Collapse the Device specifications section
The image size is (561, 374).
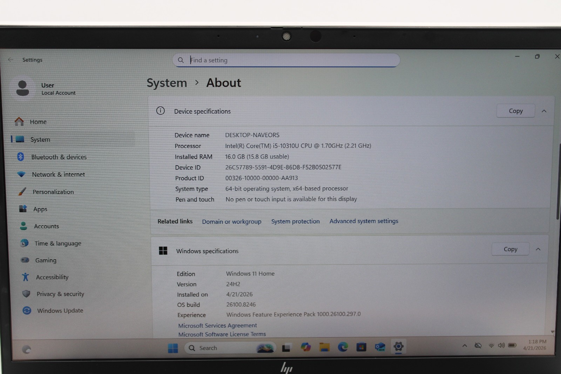(544, 111)
